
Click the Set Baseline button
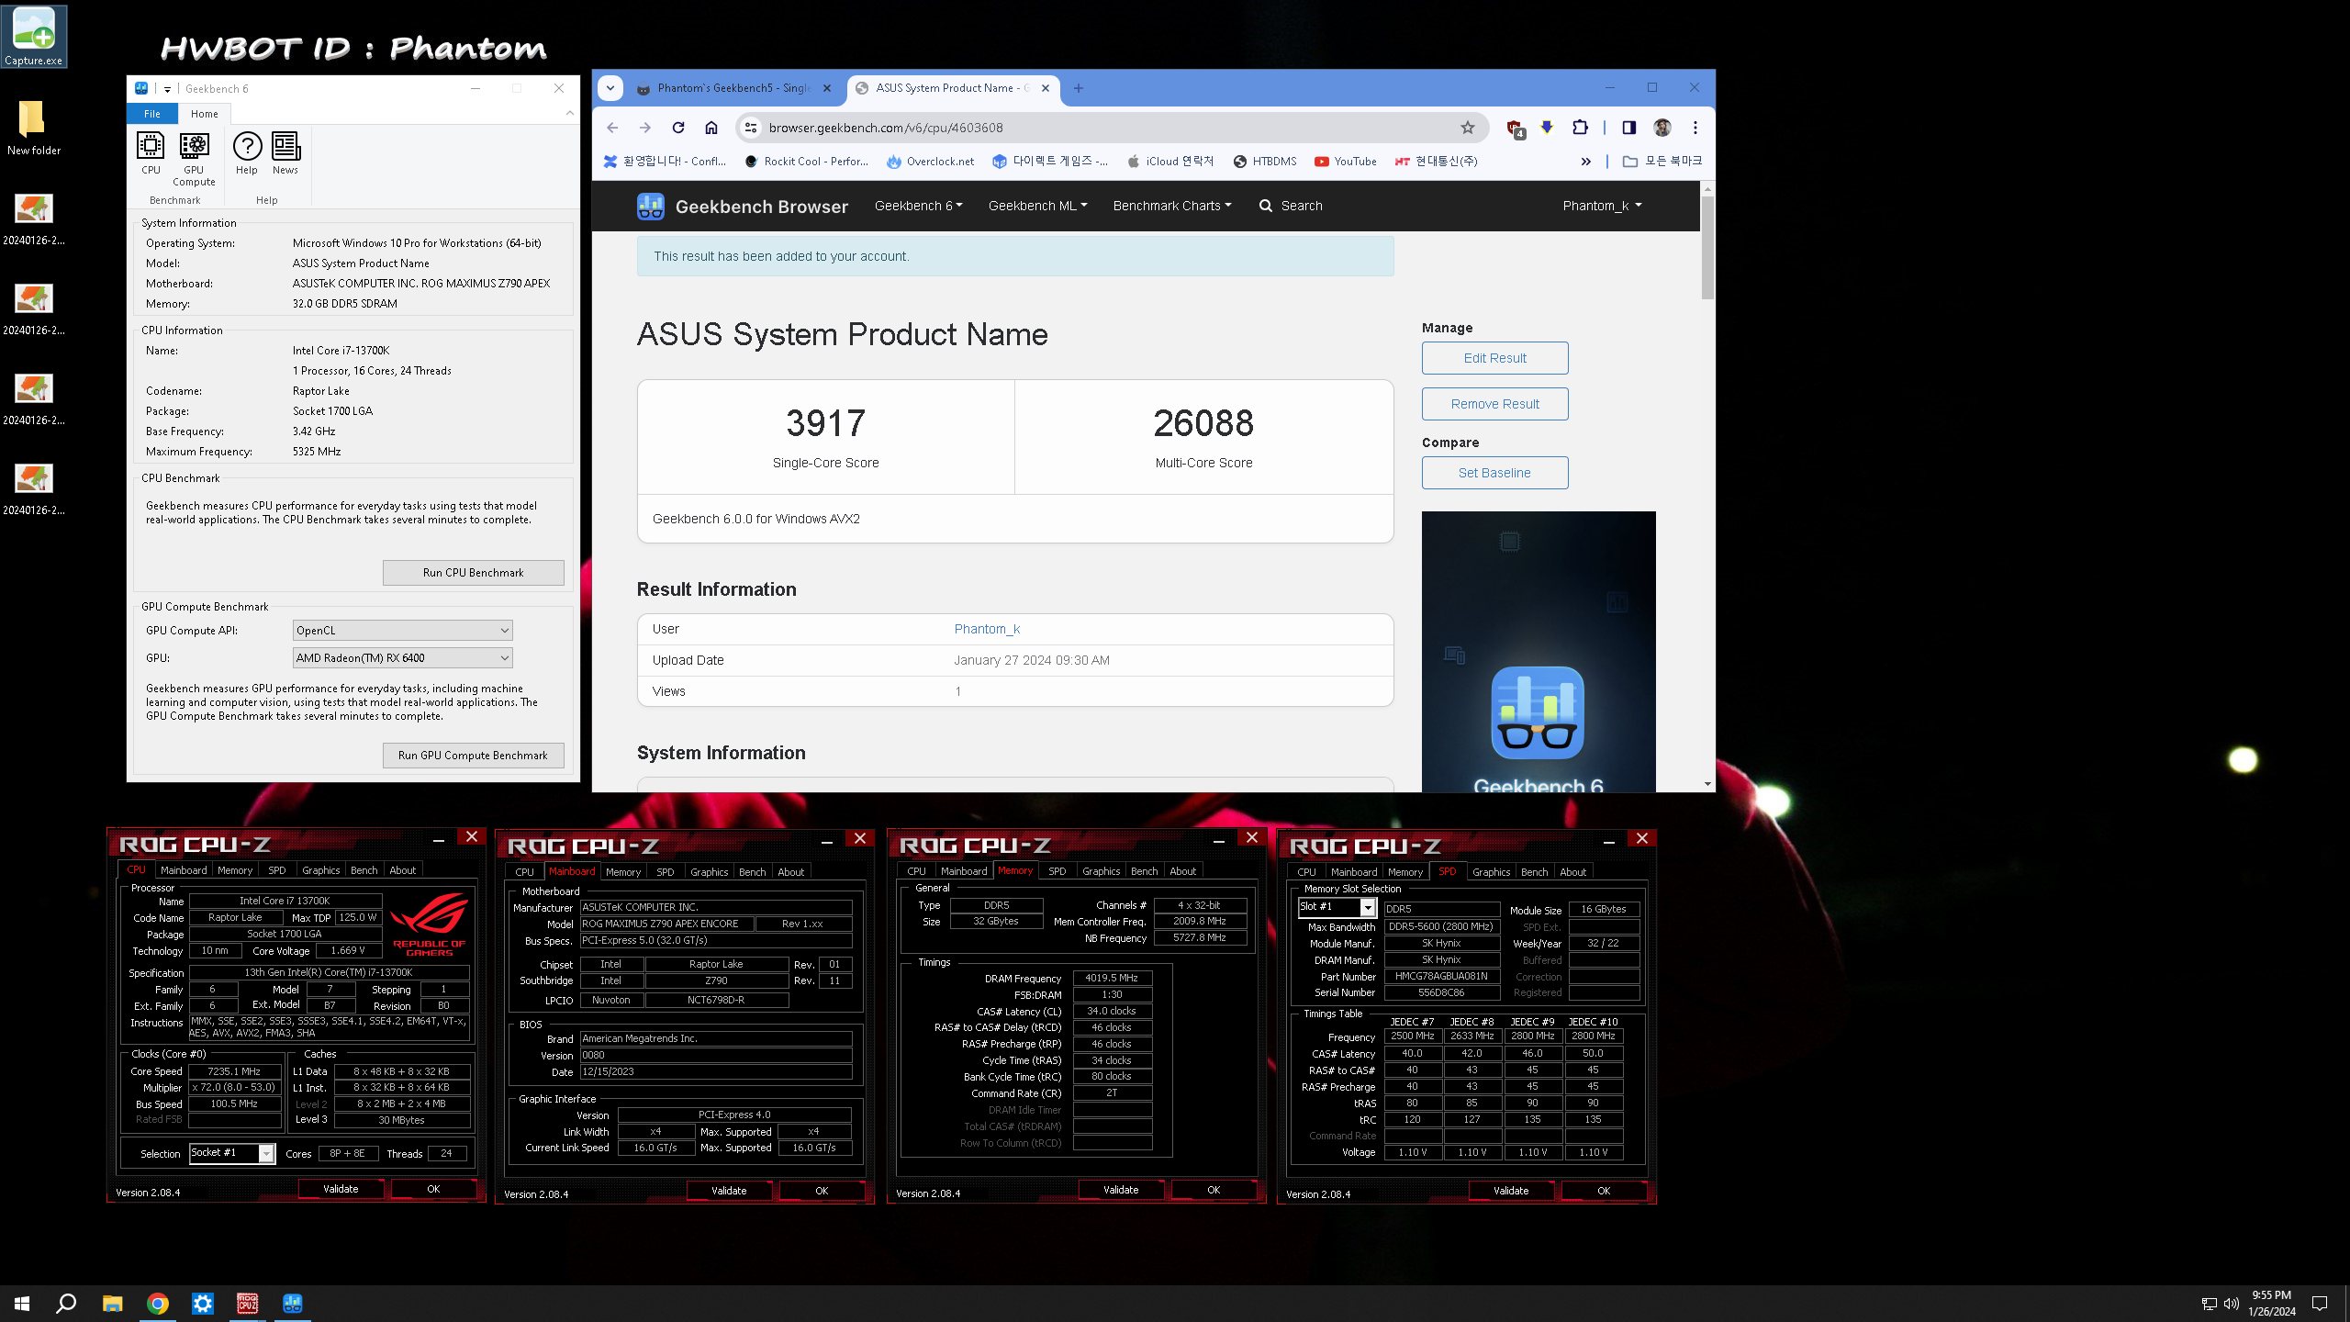point(1494,473)
